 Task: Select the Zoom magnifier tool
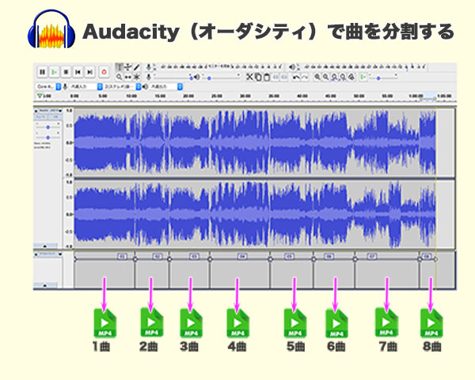[x=120, y=77]
